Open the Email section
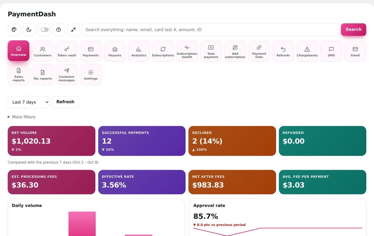374x236 pixels. 355,51
